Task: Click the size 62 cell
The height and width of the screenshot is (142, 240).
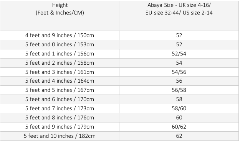Action: tap(179, 136)
